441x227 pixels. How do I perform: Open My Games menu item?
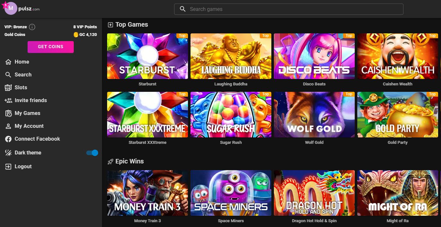(28, 113)
